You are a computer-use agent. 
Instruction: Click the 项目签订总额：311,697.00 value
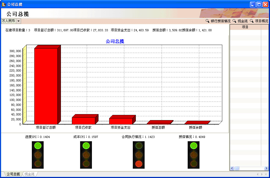pos(54,30)
